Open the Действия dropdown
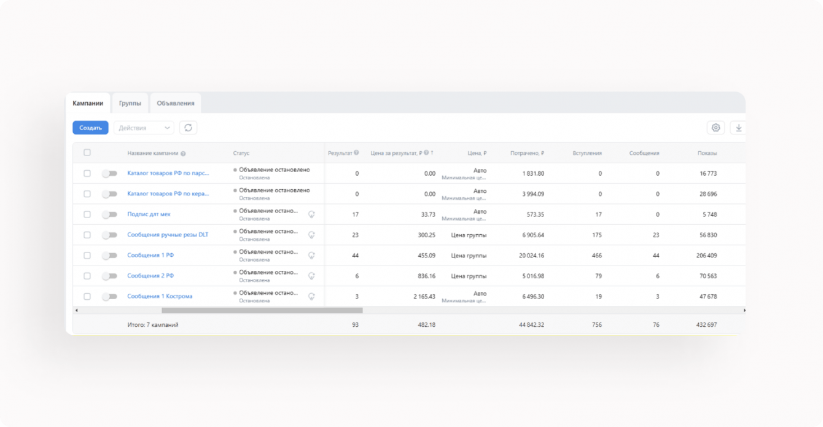This screenshot has width=823, height=427. pos(144,128)
